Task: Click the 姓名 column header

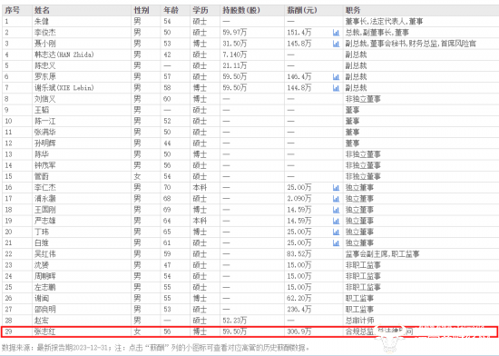Action: [42, 10]
